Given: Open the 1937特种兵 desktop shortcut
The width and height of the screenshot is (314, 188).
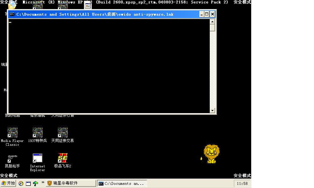Looking at the screenshot, I should click(37, 135).
